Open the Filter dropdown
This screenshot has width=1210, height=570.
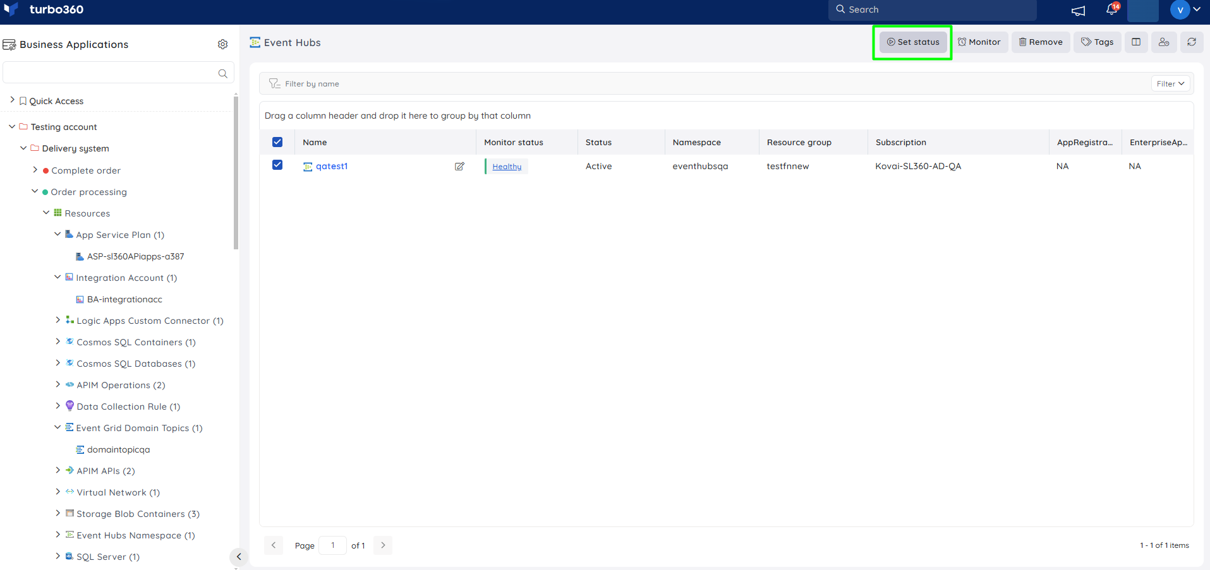point(1171,83)
